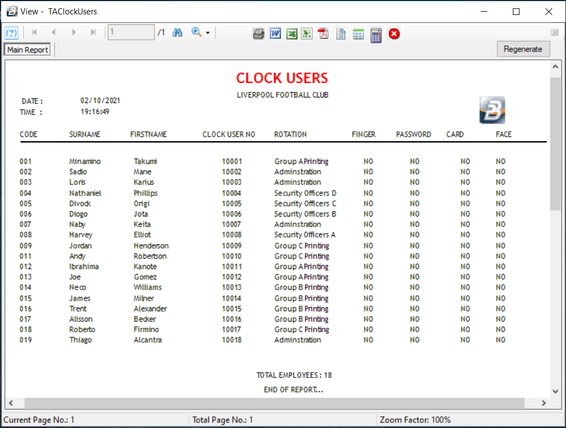566x428 pixels.
Task: Click the vertical scrollbar down arrow
Action: (x=555, y=391)
